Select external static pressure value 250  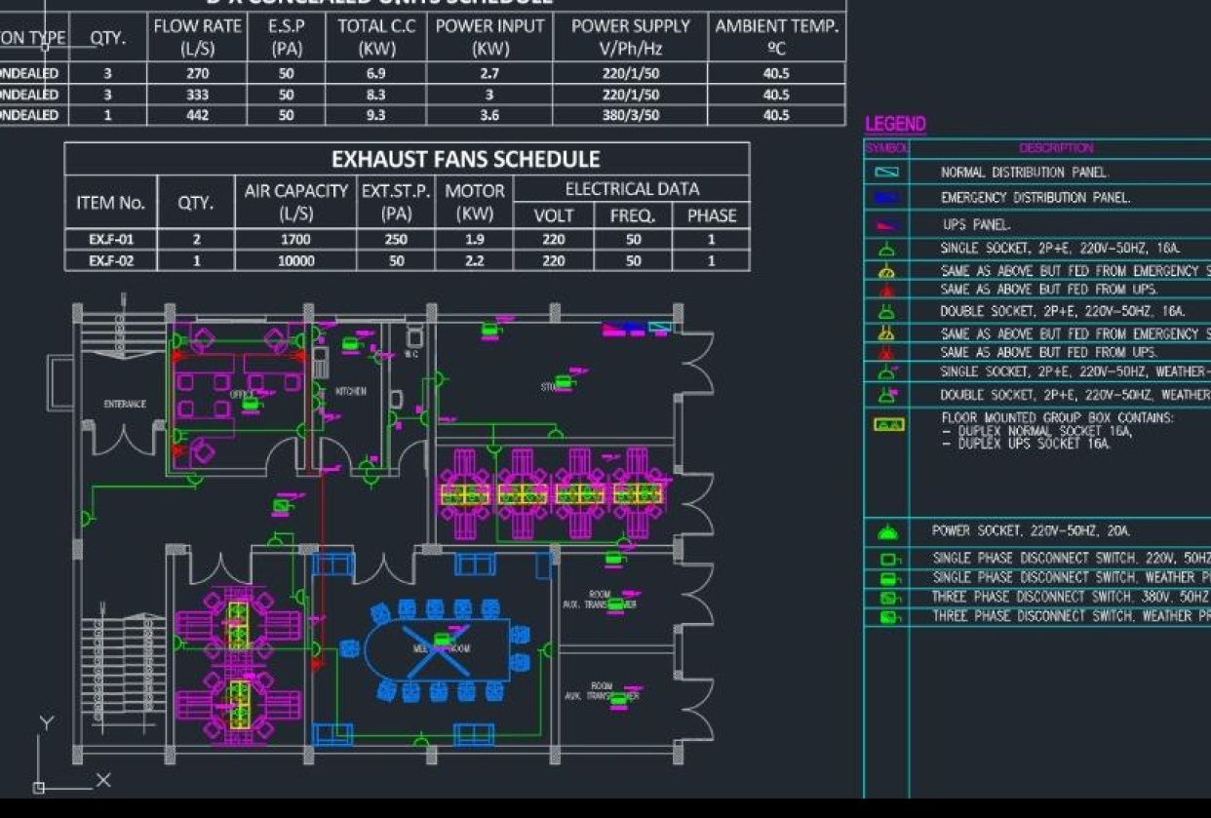396,240
